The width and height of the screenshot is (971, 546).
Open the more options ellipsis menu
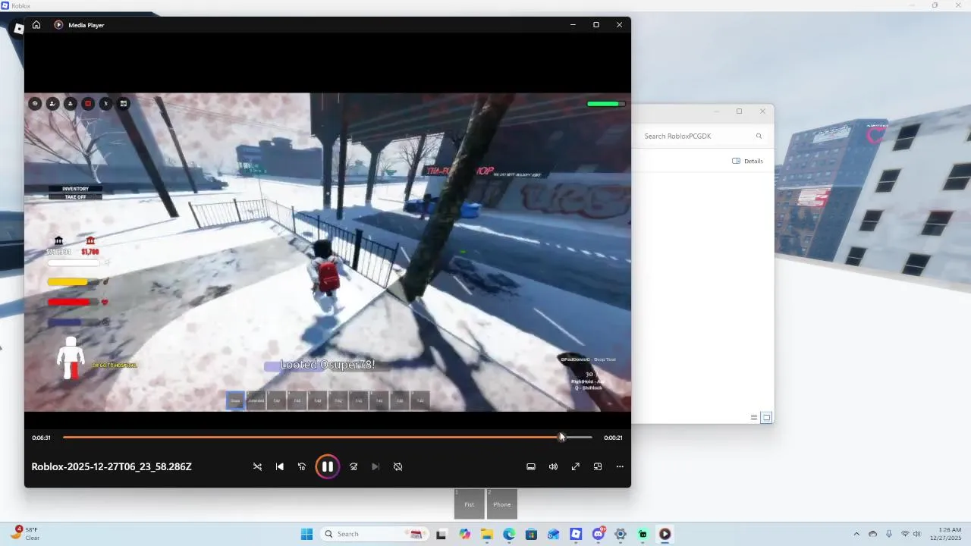(620, 466)
